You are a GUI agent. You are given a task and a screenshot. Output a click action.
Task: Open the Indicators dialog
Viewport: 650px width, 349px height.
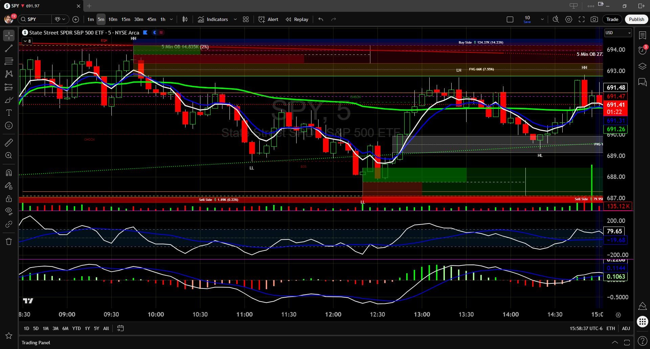213,19
